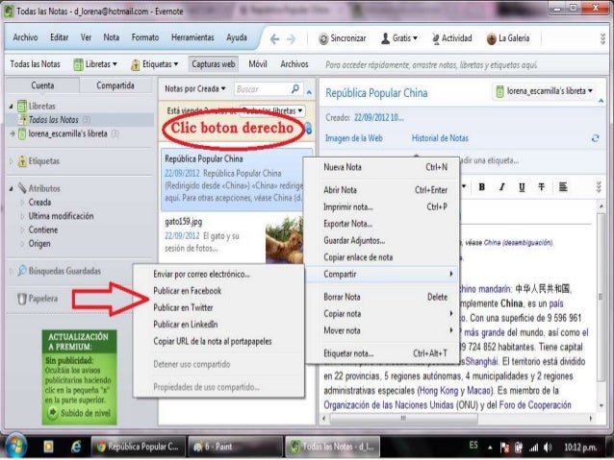Screen dimensions: 614x460
Task: Switch to the Paint taskbar window
Action: pyautogui.click(x=235, y=447)
